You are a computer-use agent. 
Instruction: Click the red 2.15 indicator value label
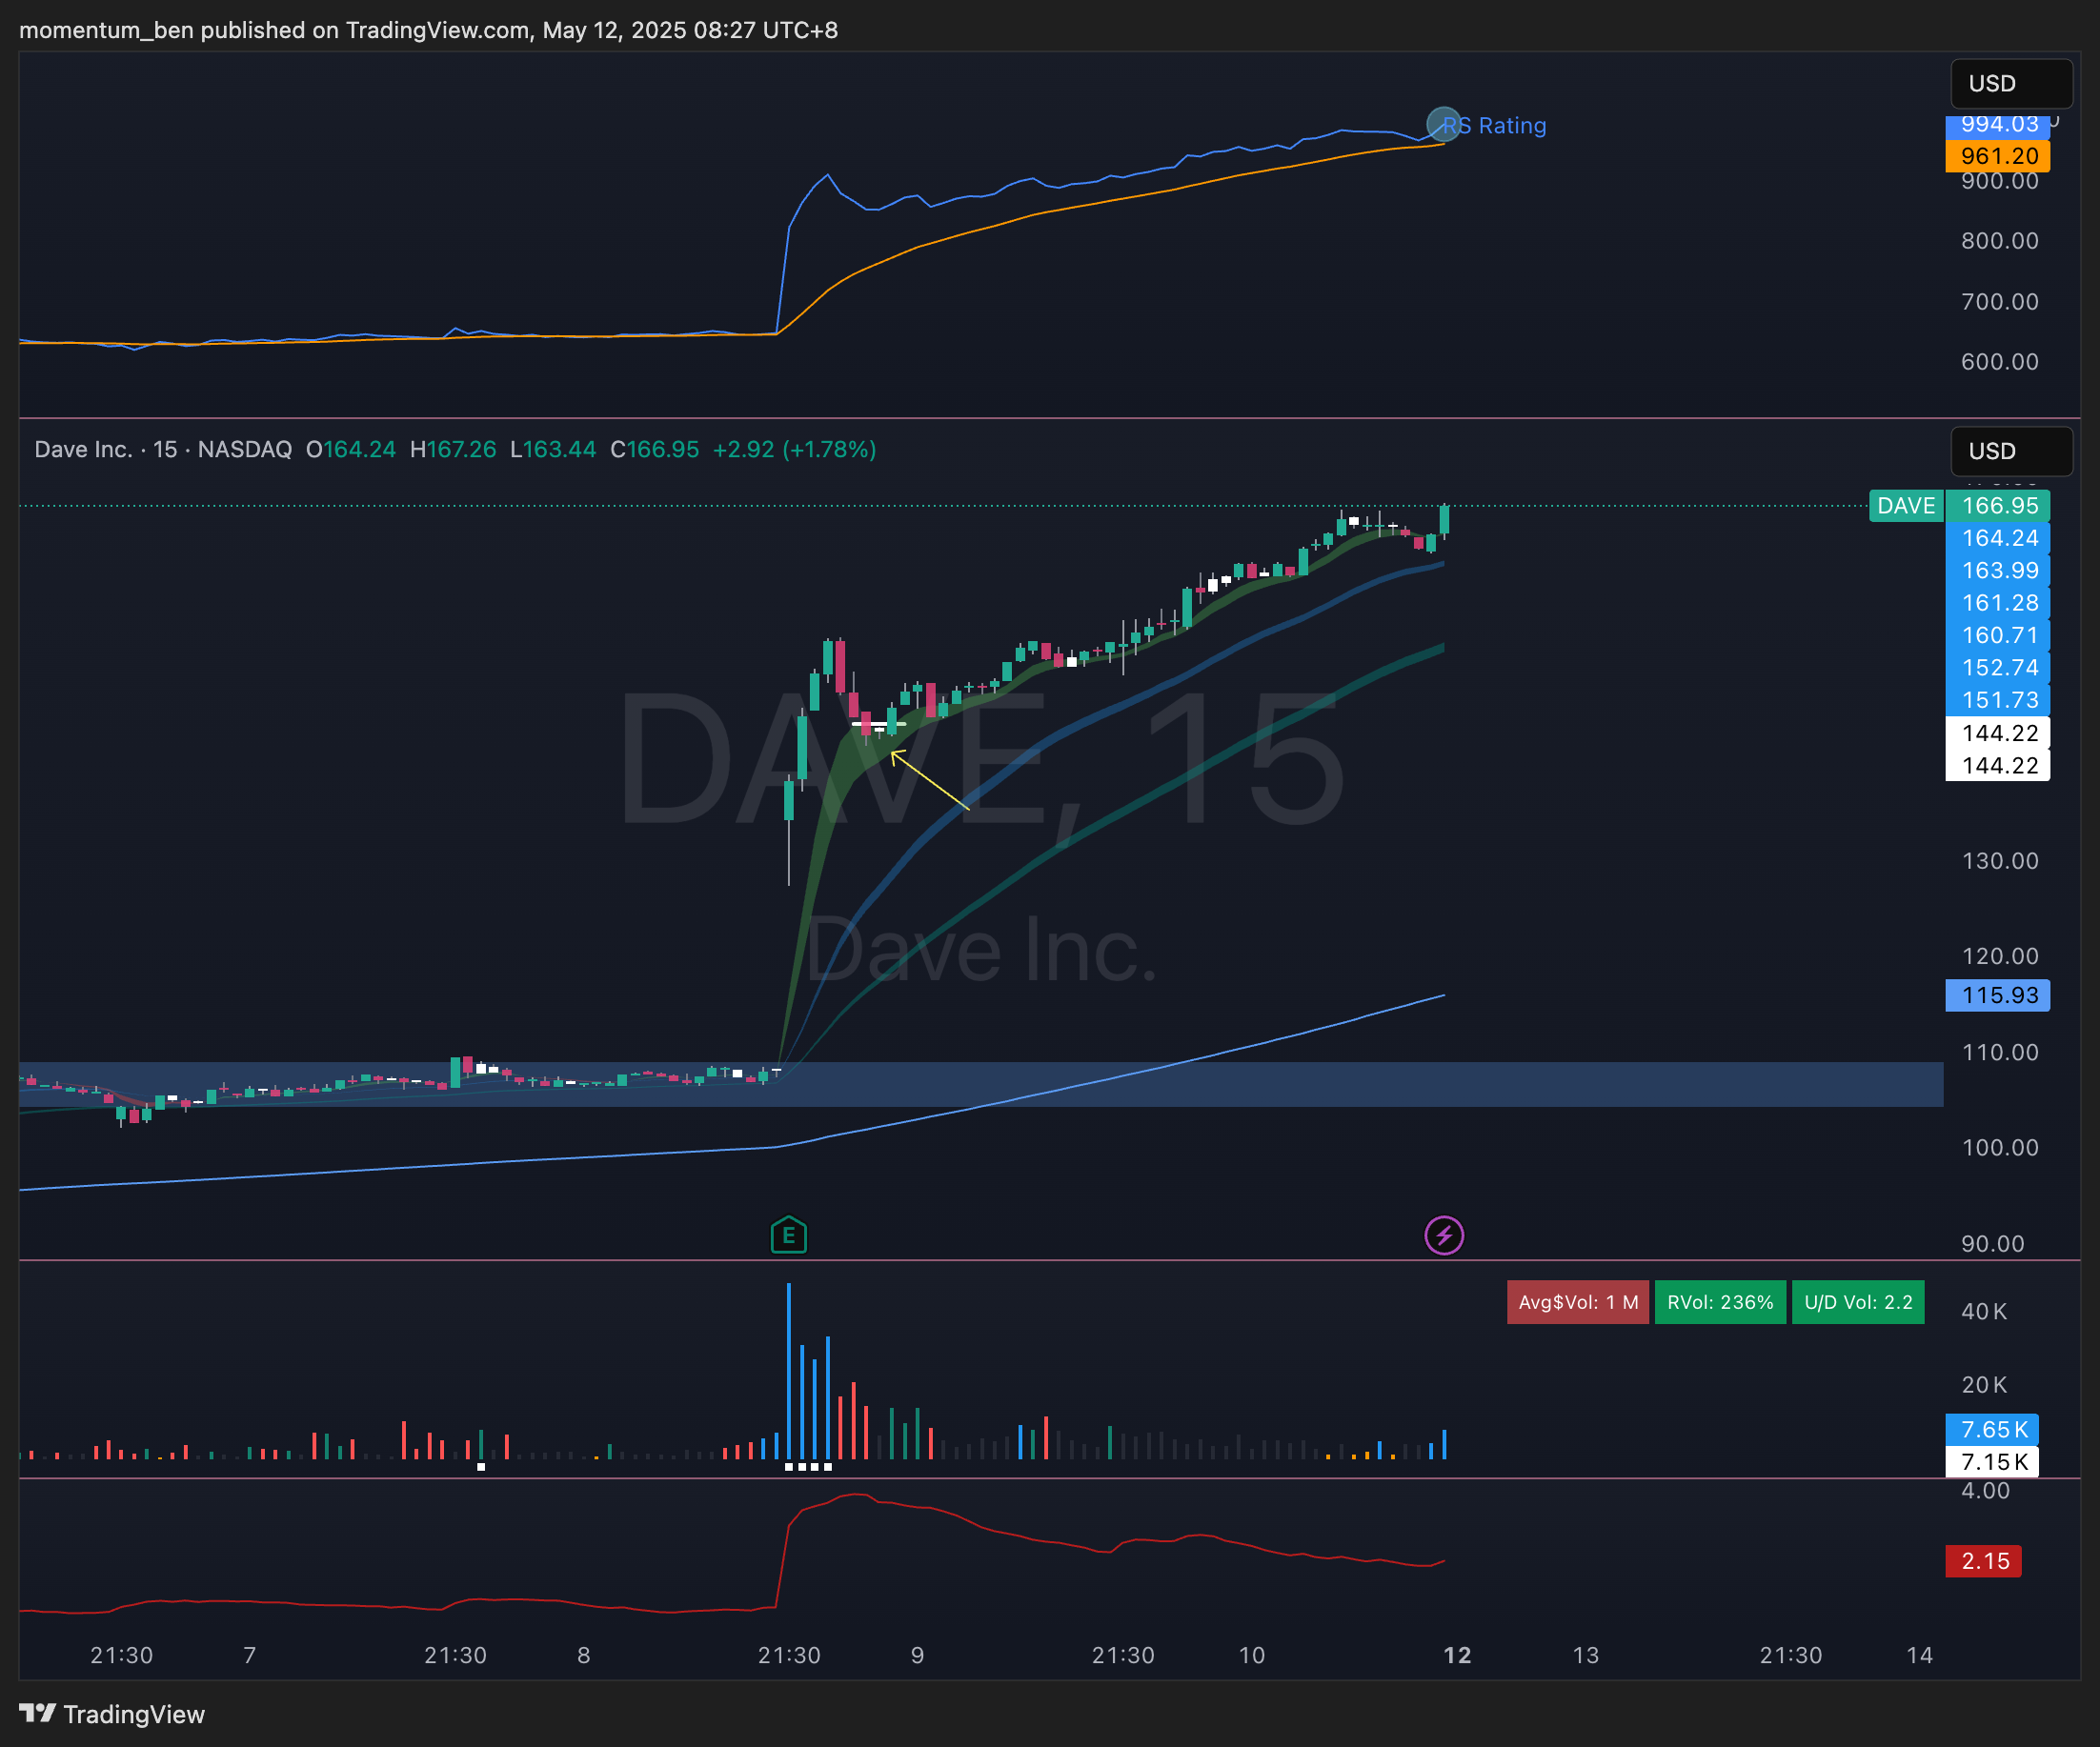(x=1983, y=1561)
